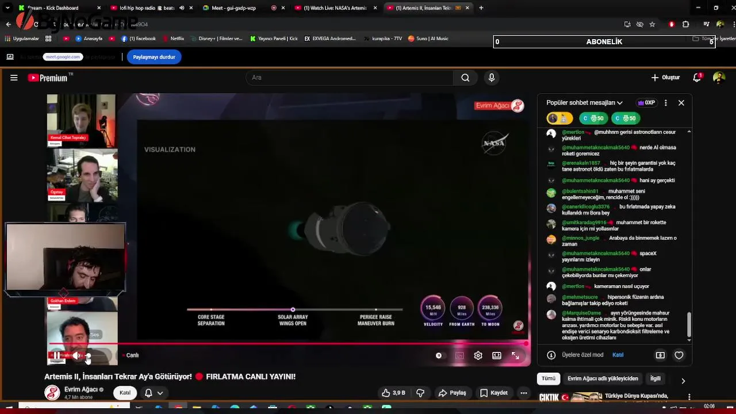Image resolution: width=736 pixels, height=414 pixels.
Task: Click the members-only mode info icon
Action: 551,355
